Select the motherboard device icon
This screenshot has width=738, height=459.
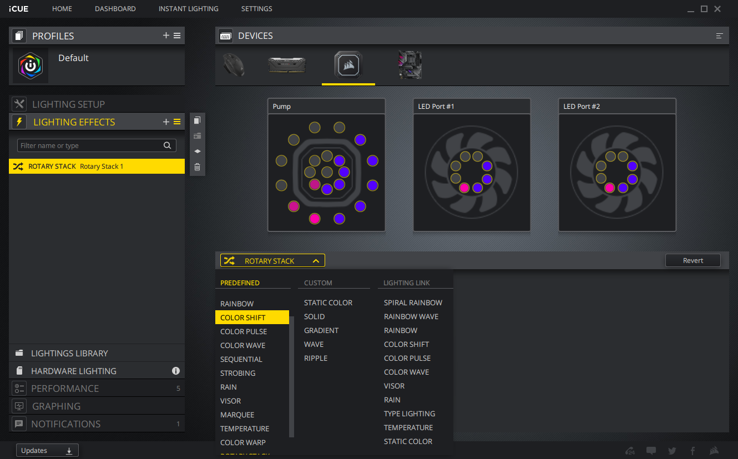(x=410, y=65)
